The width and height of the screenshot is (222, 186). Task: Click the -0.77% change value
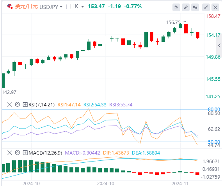[x=133, y=6]
